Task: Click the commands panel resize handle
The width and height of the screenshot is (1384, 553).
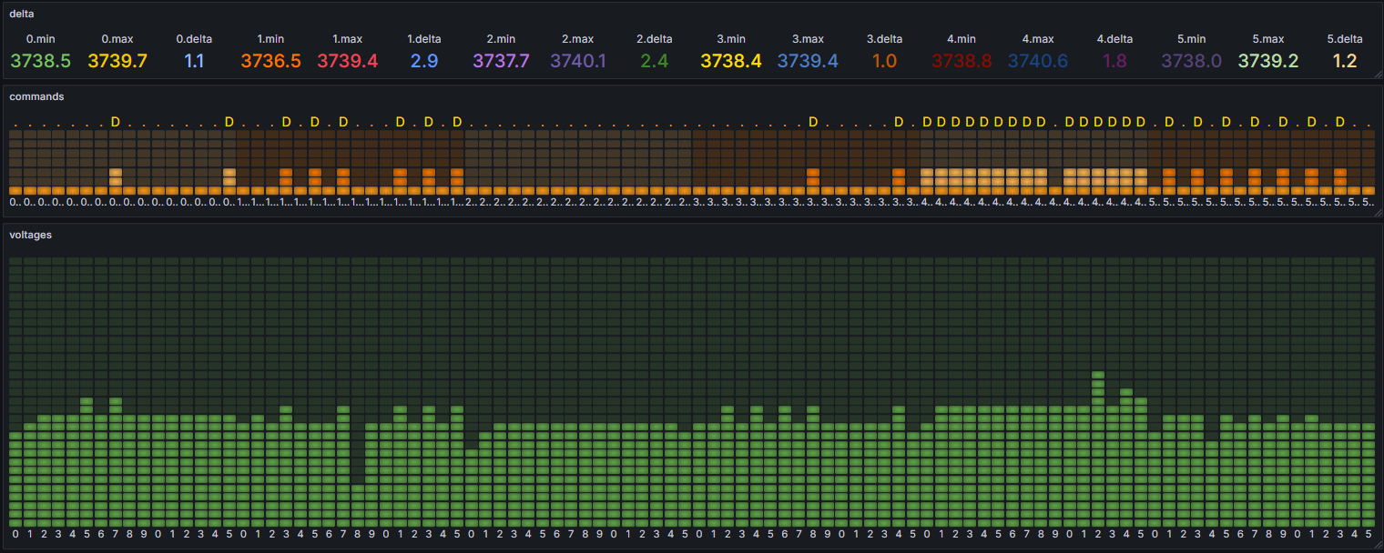Action: coord(1377,213)
